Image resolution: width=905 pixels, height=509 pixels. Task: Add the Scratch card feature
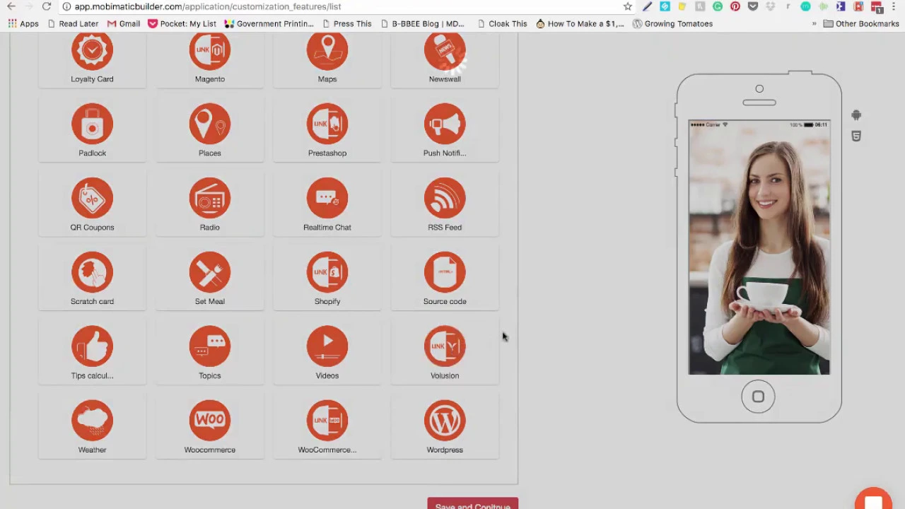[92, 279]
